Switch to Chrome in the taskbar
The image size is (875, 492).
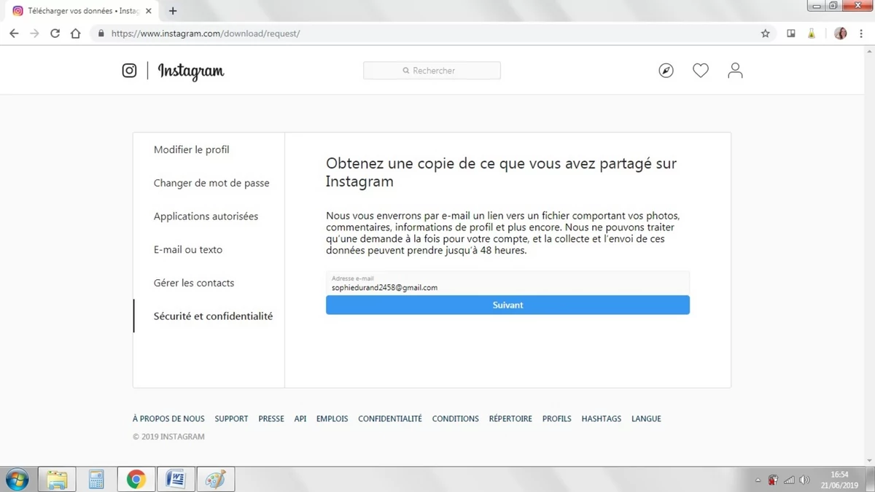click(x=136, y=479)
